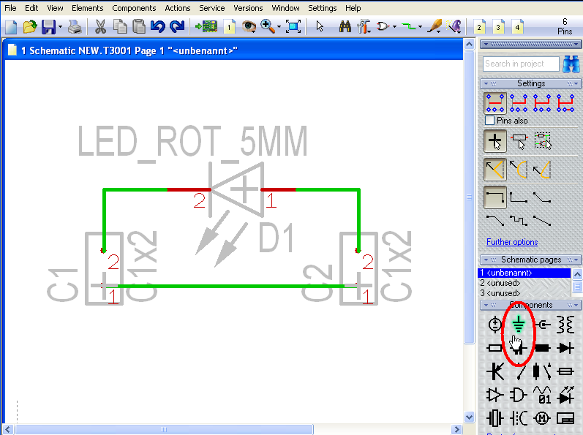This screenshot has width=583, height=435.
Task: Open the File menu
Action: 10,8
